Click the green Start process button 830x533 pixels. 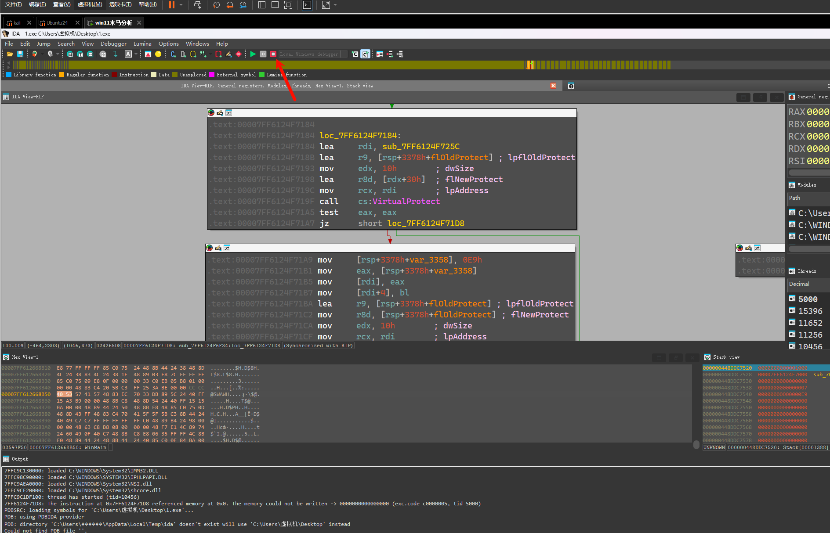[253, 54]
